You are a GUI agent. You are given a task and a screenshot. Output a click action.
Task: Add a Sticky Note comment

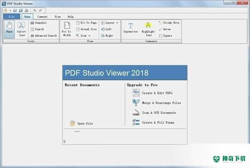169,23
